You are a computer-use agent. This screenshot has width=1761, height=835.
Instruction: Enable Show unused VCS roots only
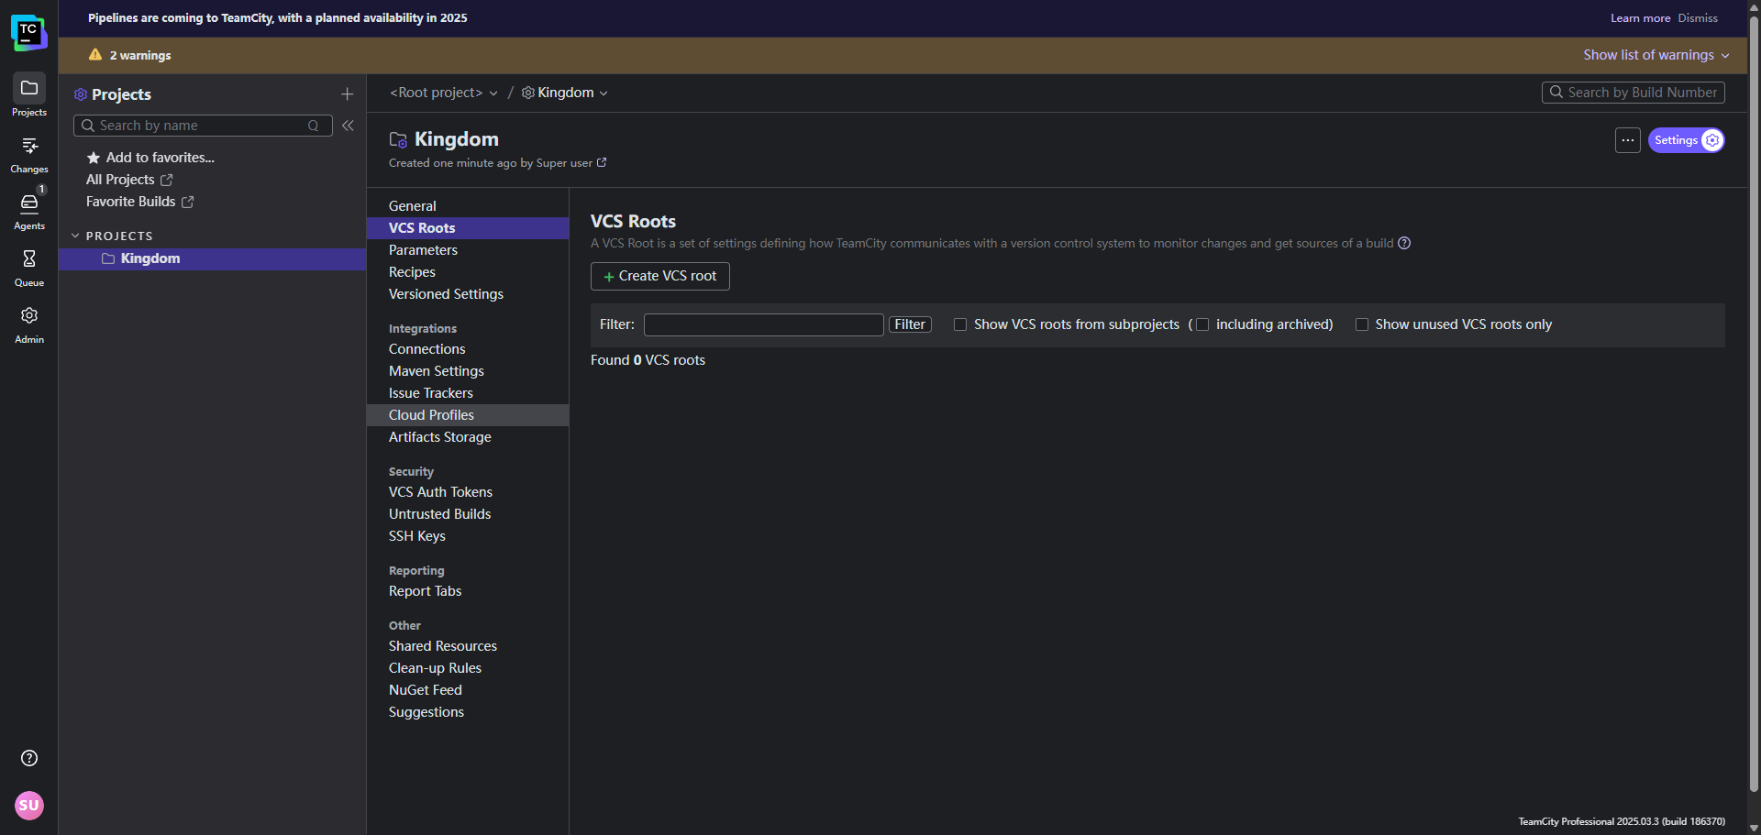point(1362,324)
